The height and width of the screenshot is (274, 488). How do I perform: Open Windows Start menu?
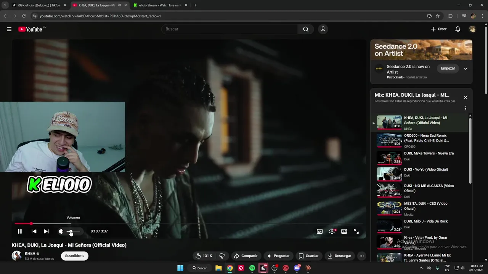[x=180, y=268]
